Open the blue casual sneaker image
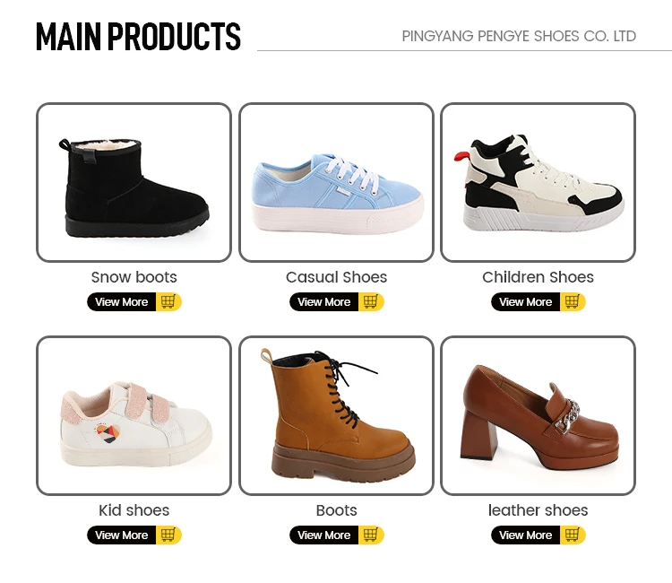 point(336,183)
